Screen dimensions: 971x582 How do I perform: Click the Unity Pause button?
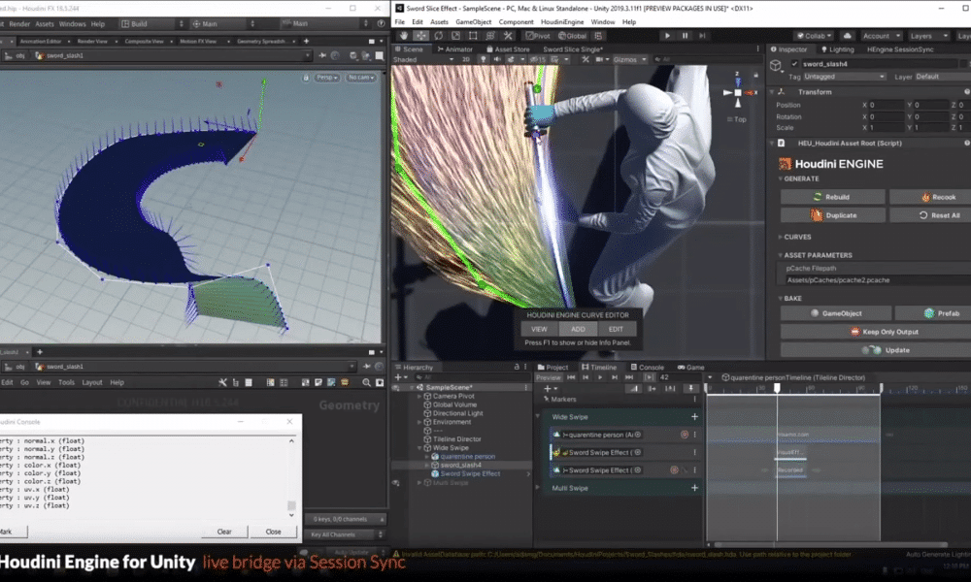(685, 36)
